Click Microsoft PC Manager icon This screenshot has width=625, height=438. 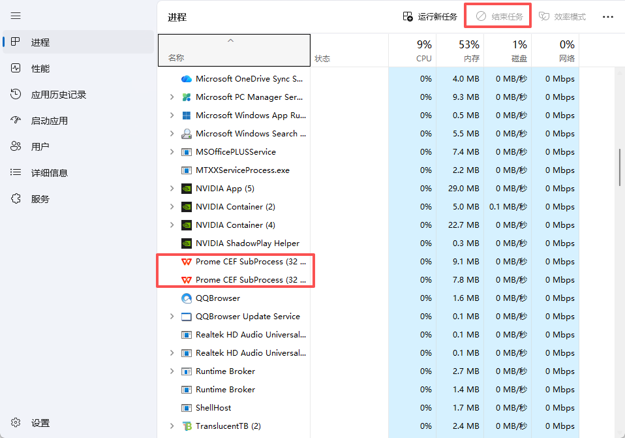tap(186, 97)
